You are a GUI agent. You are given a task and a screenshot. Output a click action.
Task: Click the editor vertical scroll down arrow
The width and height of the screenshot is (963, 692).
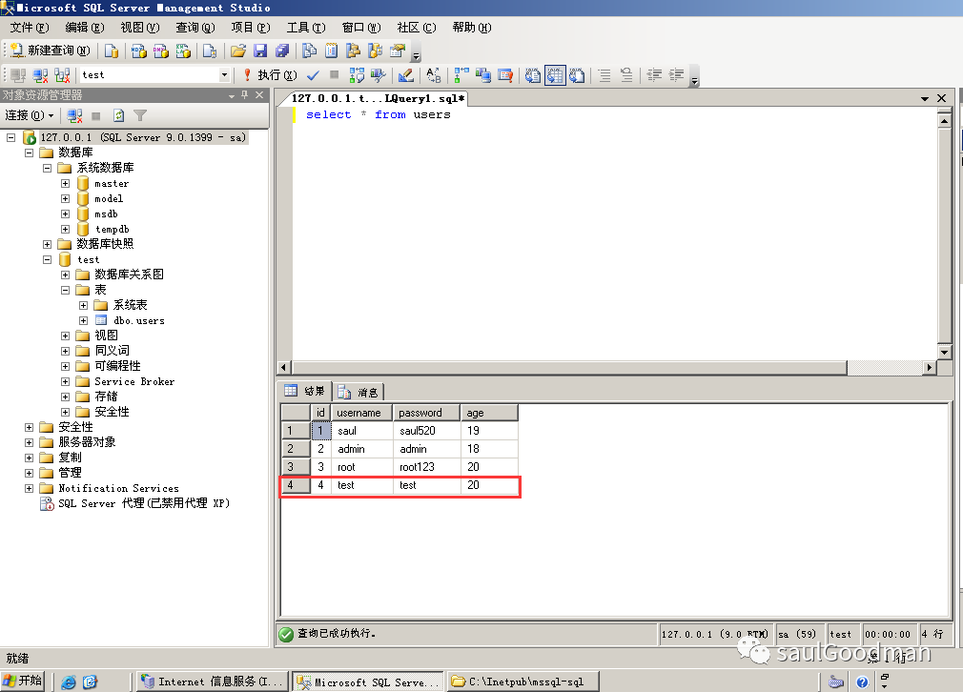pos(945,352)
